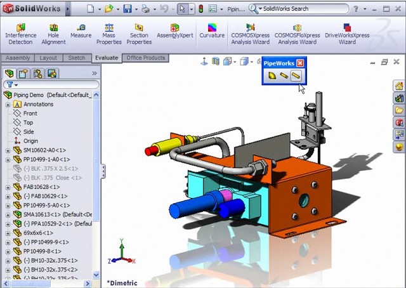Open dropdown next to Open folder icon
Viewport: 406px width, 288px height.
(118, 10)
